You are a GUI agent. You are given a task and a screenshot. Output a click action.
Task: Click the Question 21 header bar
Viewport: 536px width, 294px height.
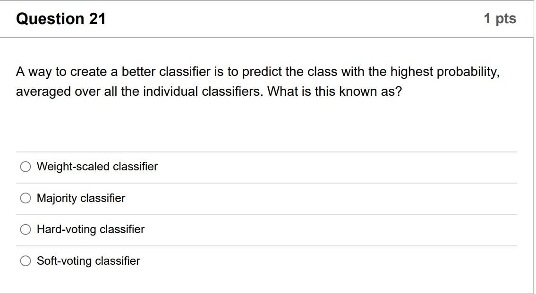click(268, 18)
